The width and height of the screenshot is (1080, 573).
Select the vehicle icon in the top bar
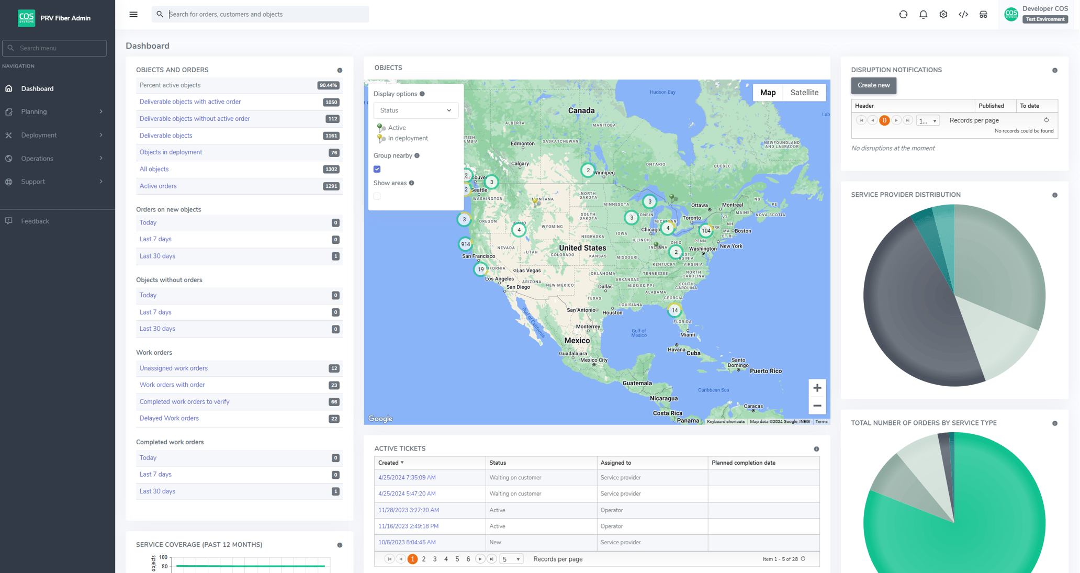984,14
